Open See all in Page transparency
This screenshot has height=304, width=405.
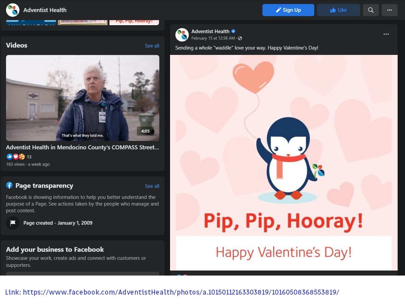[x=152, y=186]
